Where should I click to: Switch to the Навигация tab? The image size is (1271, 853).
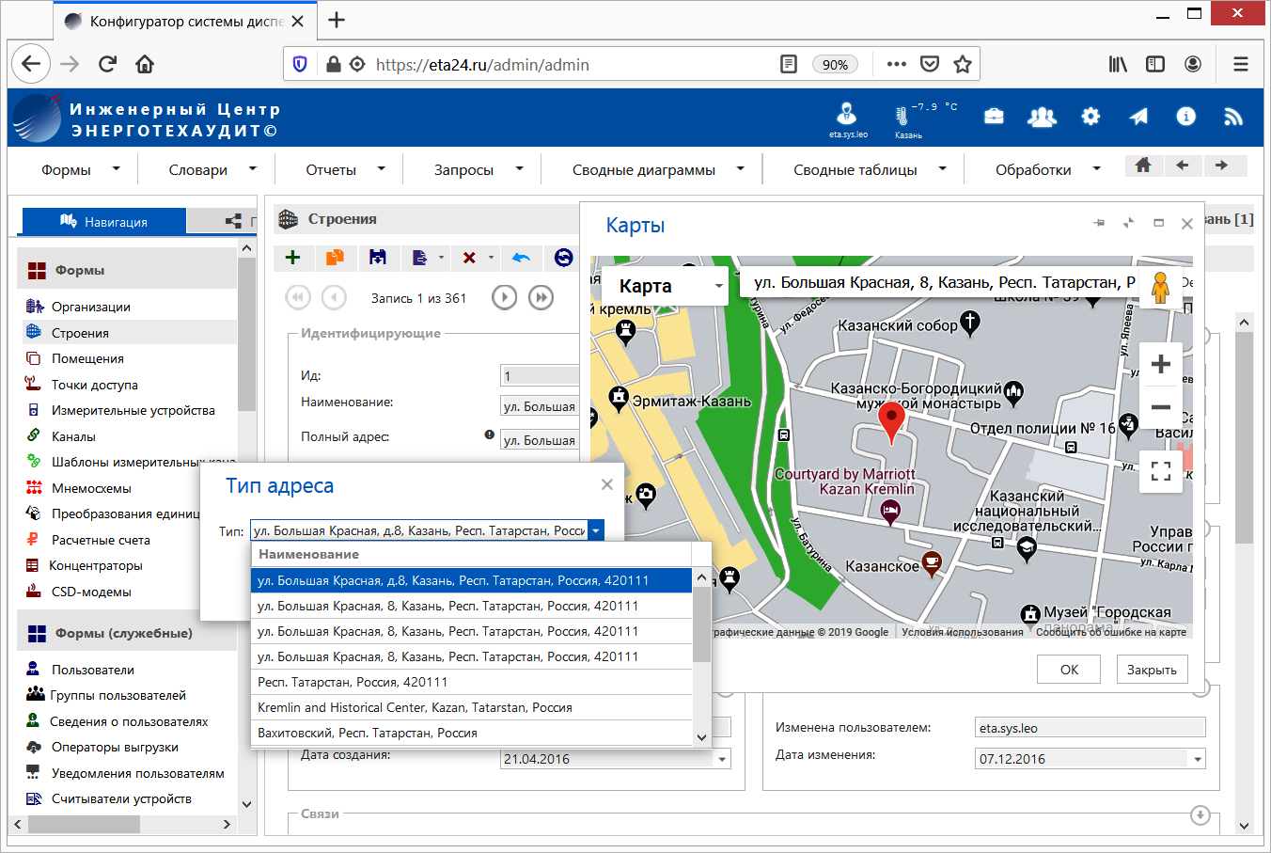104,222
